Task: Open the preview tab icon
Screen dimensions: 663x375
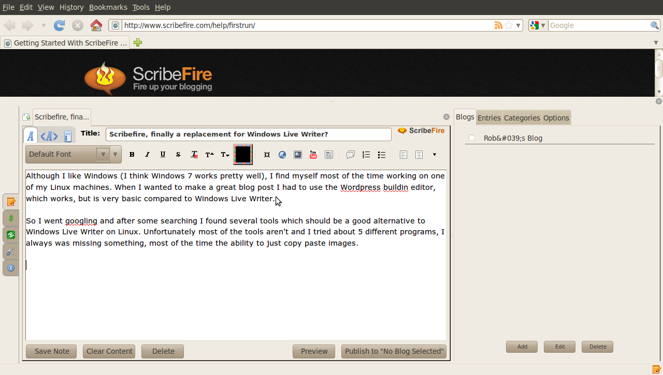Action: (x=68, y=136)
